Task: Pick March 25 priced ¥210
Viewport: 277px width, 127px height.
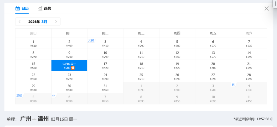Action: pos(141,77)
